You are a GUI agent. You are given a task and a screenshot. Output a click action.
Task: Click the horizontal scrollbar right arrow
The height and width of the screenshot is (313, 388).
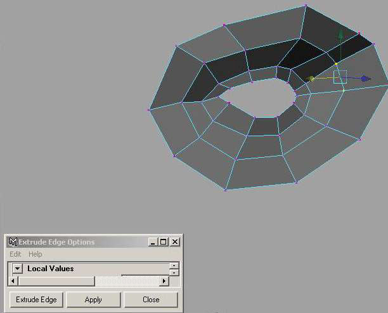click(164, 281)
